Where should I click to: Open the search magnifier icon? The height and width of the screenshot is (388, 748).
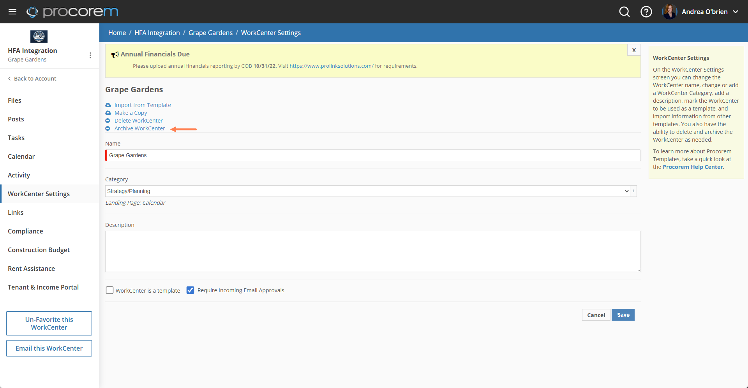[x=625, y=12]
